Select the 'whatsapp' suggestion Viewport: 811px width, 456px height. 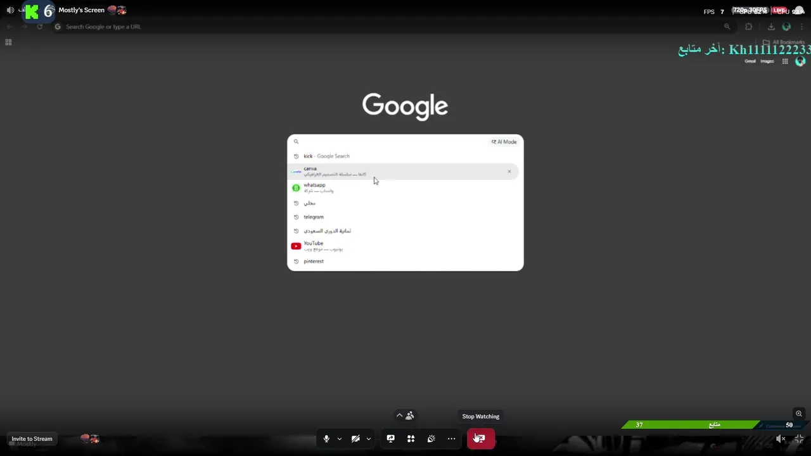coord(404,187)
